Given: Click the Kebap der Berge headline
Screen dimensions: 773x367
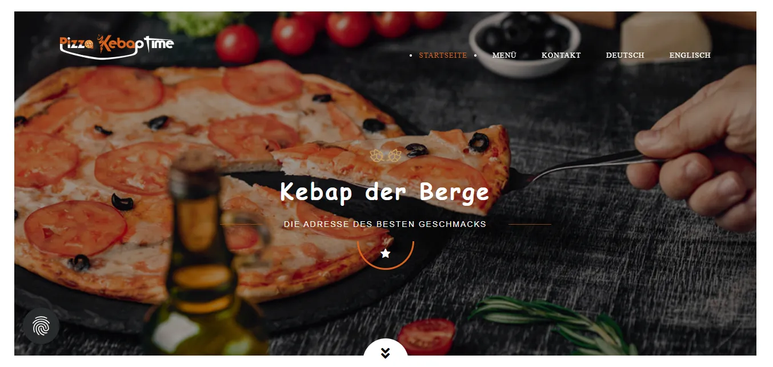Looking at the screenshot, I should point(385,192).
